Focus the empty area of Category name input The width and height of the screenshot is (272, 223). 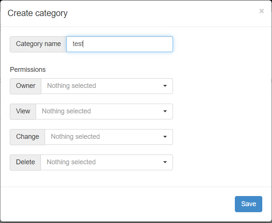[131, 44]
